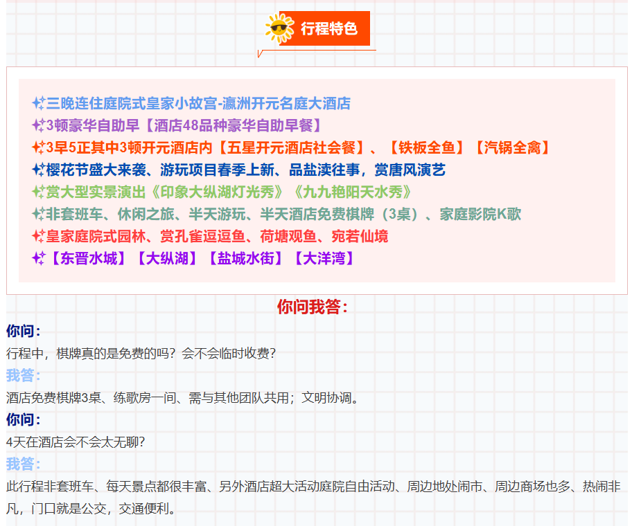Image resolution: width=632 pixels, height=526 pixels.
Task: Click second 你问 label above 4天在酒店 question
Action: tap(24, 419)
